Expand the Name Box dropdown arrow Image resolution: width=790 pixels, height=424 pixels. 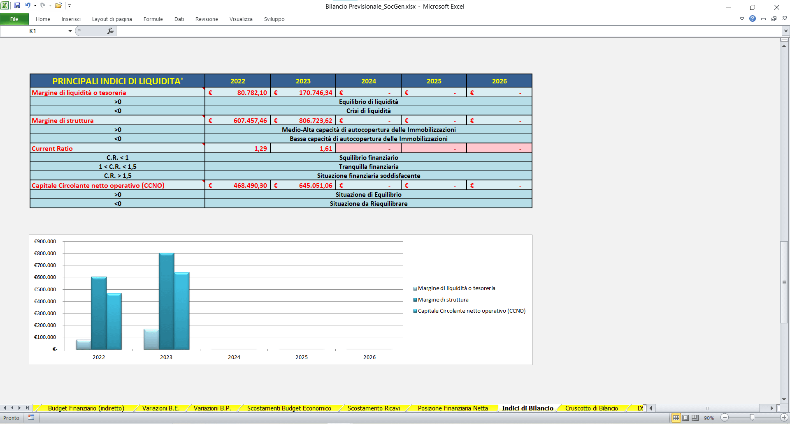click(70, 31)
